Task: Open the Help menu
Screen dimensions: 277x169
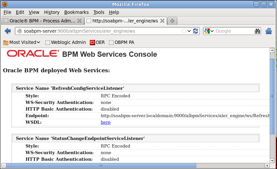Action: coord(114,12)
